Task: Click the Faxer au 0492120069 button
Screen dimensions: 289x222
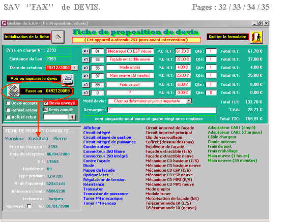Action: (x=47, y=91)
